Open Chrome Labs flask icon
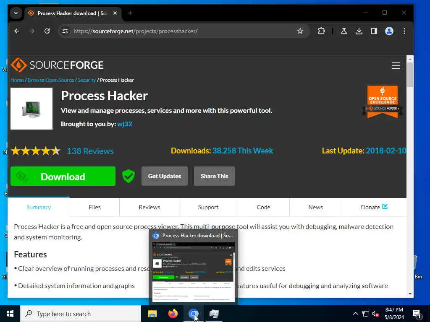This screenshot has width=430, height=322. click(x=343, y=31)
